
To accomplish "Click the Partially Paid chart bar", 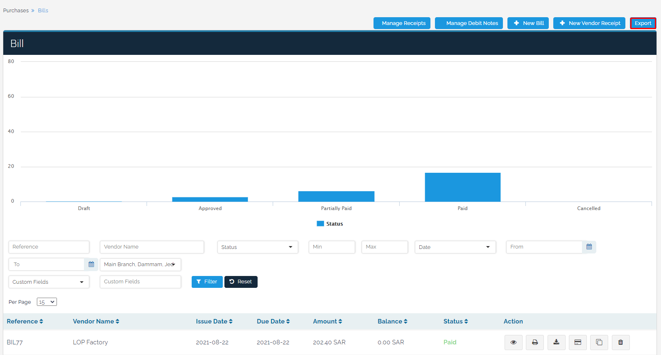I will point(336,197).
